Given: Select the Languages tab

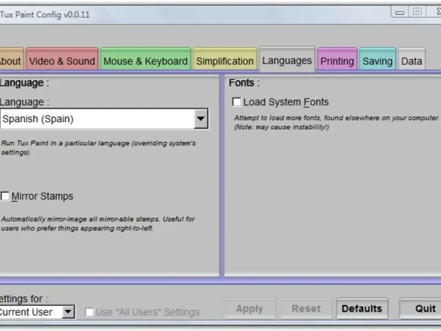Looking at the screenshot, I should pos(287,59).
